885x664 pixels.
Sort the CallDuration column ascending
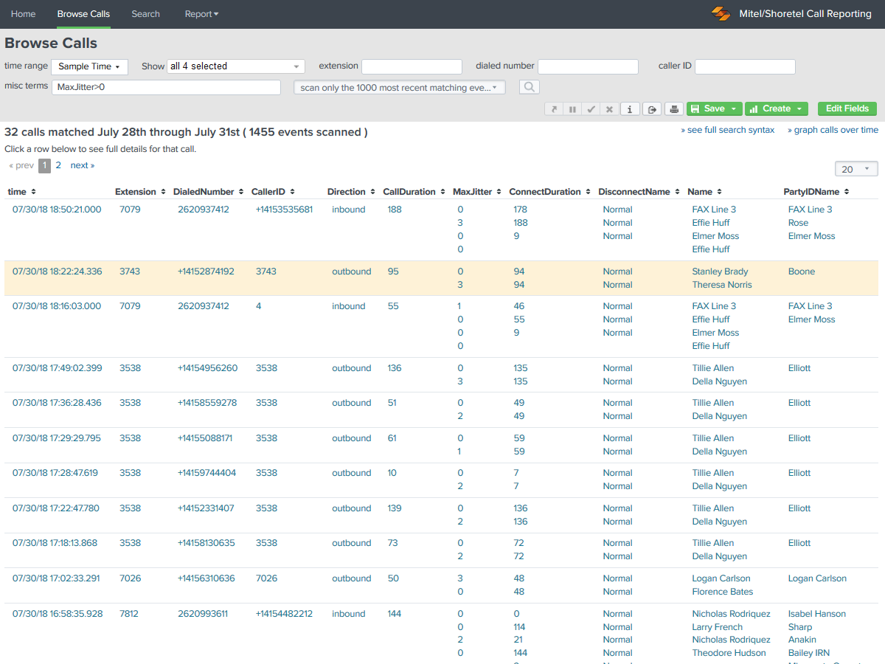tap(441, 191)
